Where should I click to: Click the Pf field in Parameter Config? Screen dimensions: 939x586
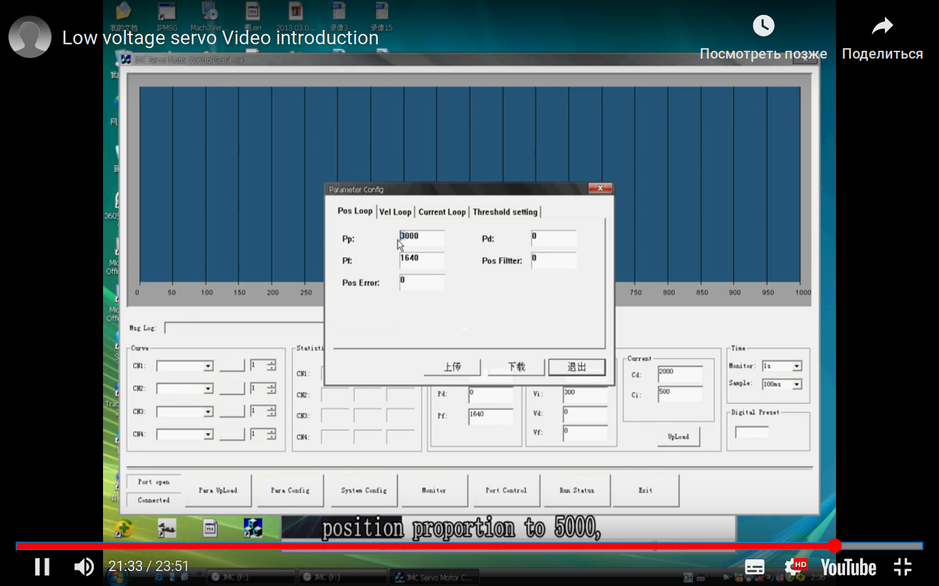pyautogui.click(x=422, y=260)
